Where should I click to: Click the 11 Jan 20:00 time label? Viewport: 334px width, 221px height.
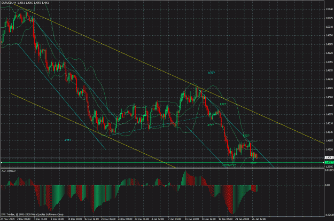point(192,219)
